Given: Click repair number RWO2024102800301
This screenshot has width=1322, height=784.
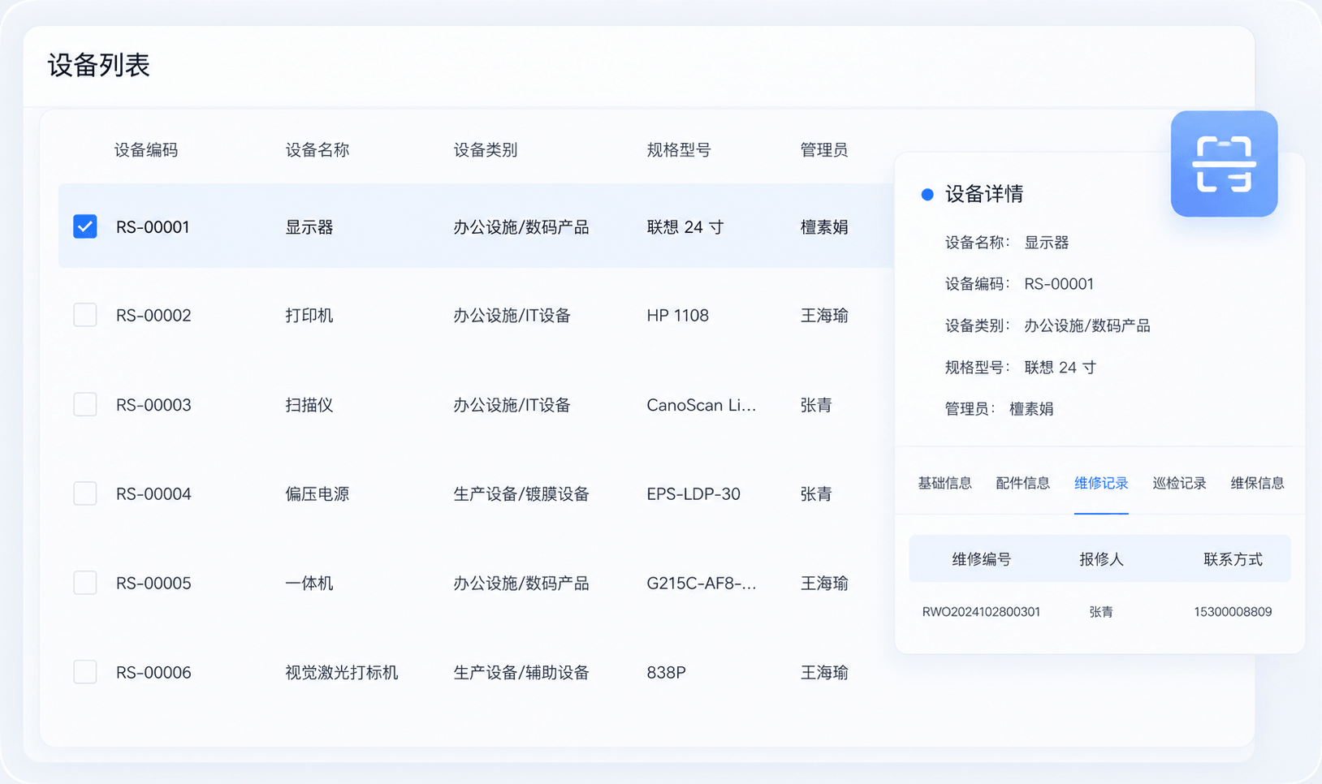Looking at the screenshot, I should (x=981, y=612).
